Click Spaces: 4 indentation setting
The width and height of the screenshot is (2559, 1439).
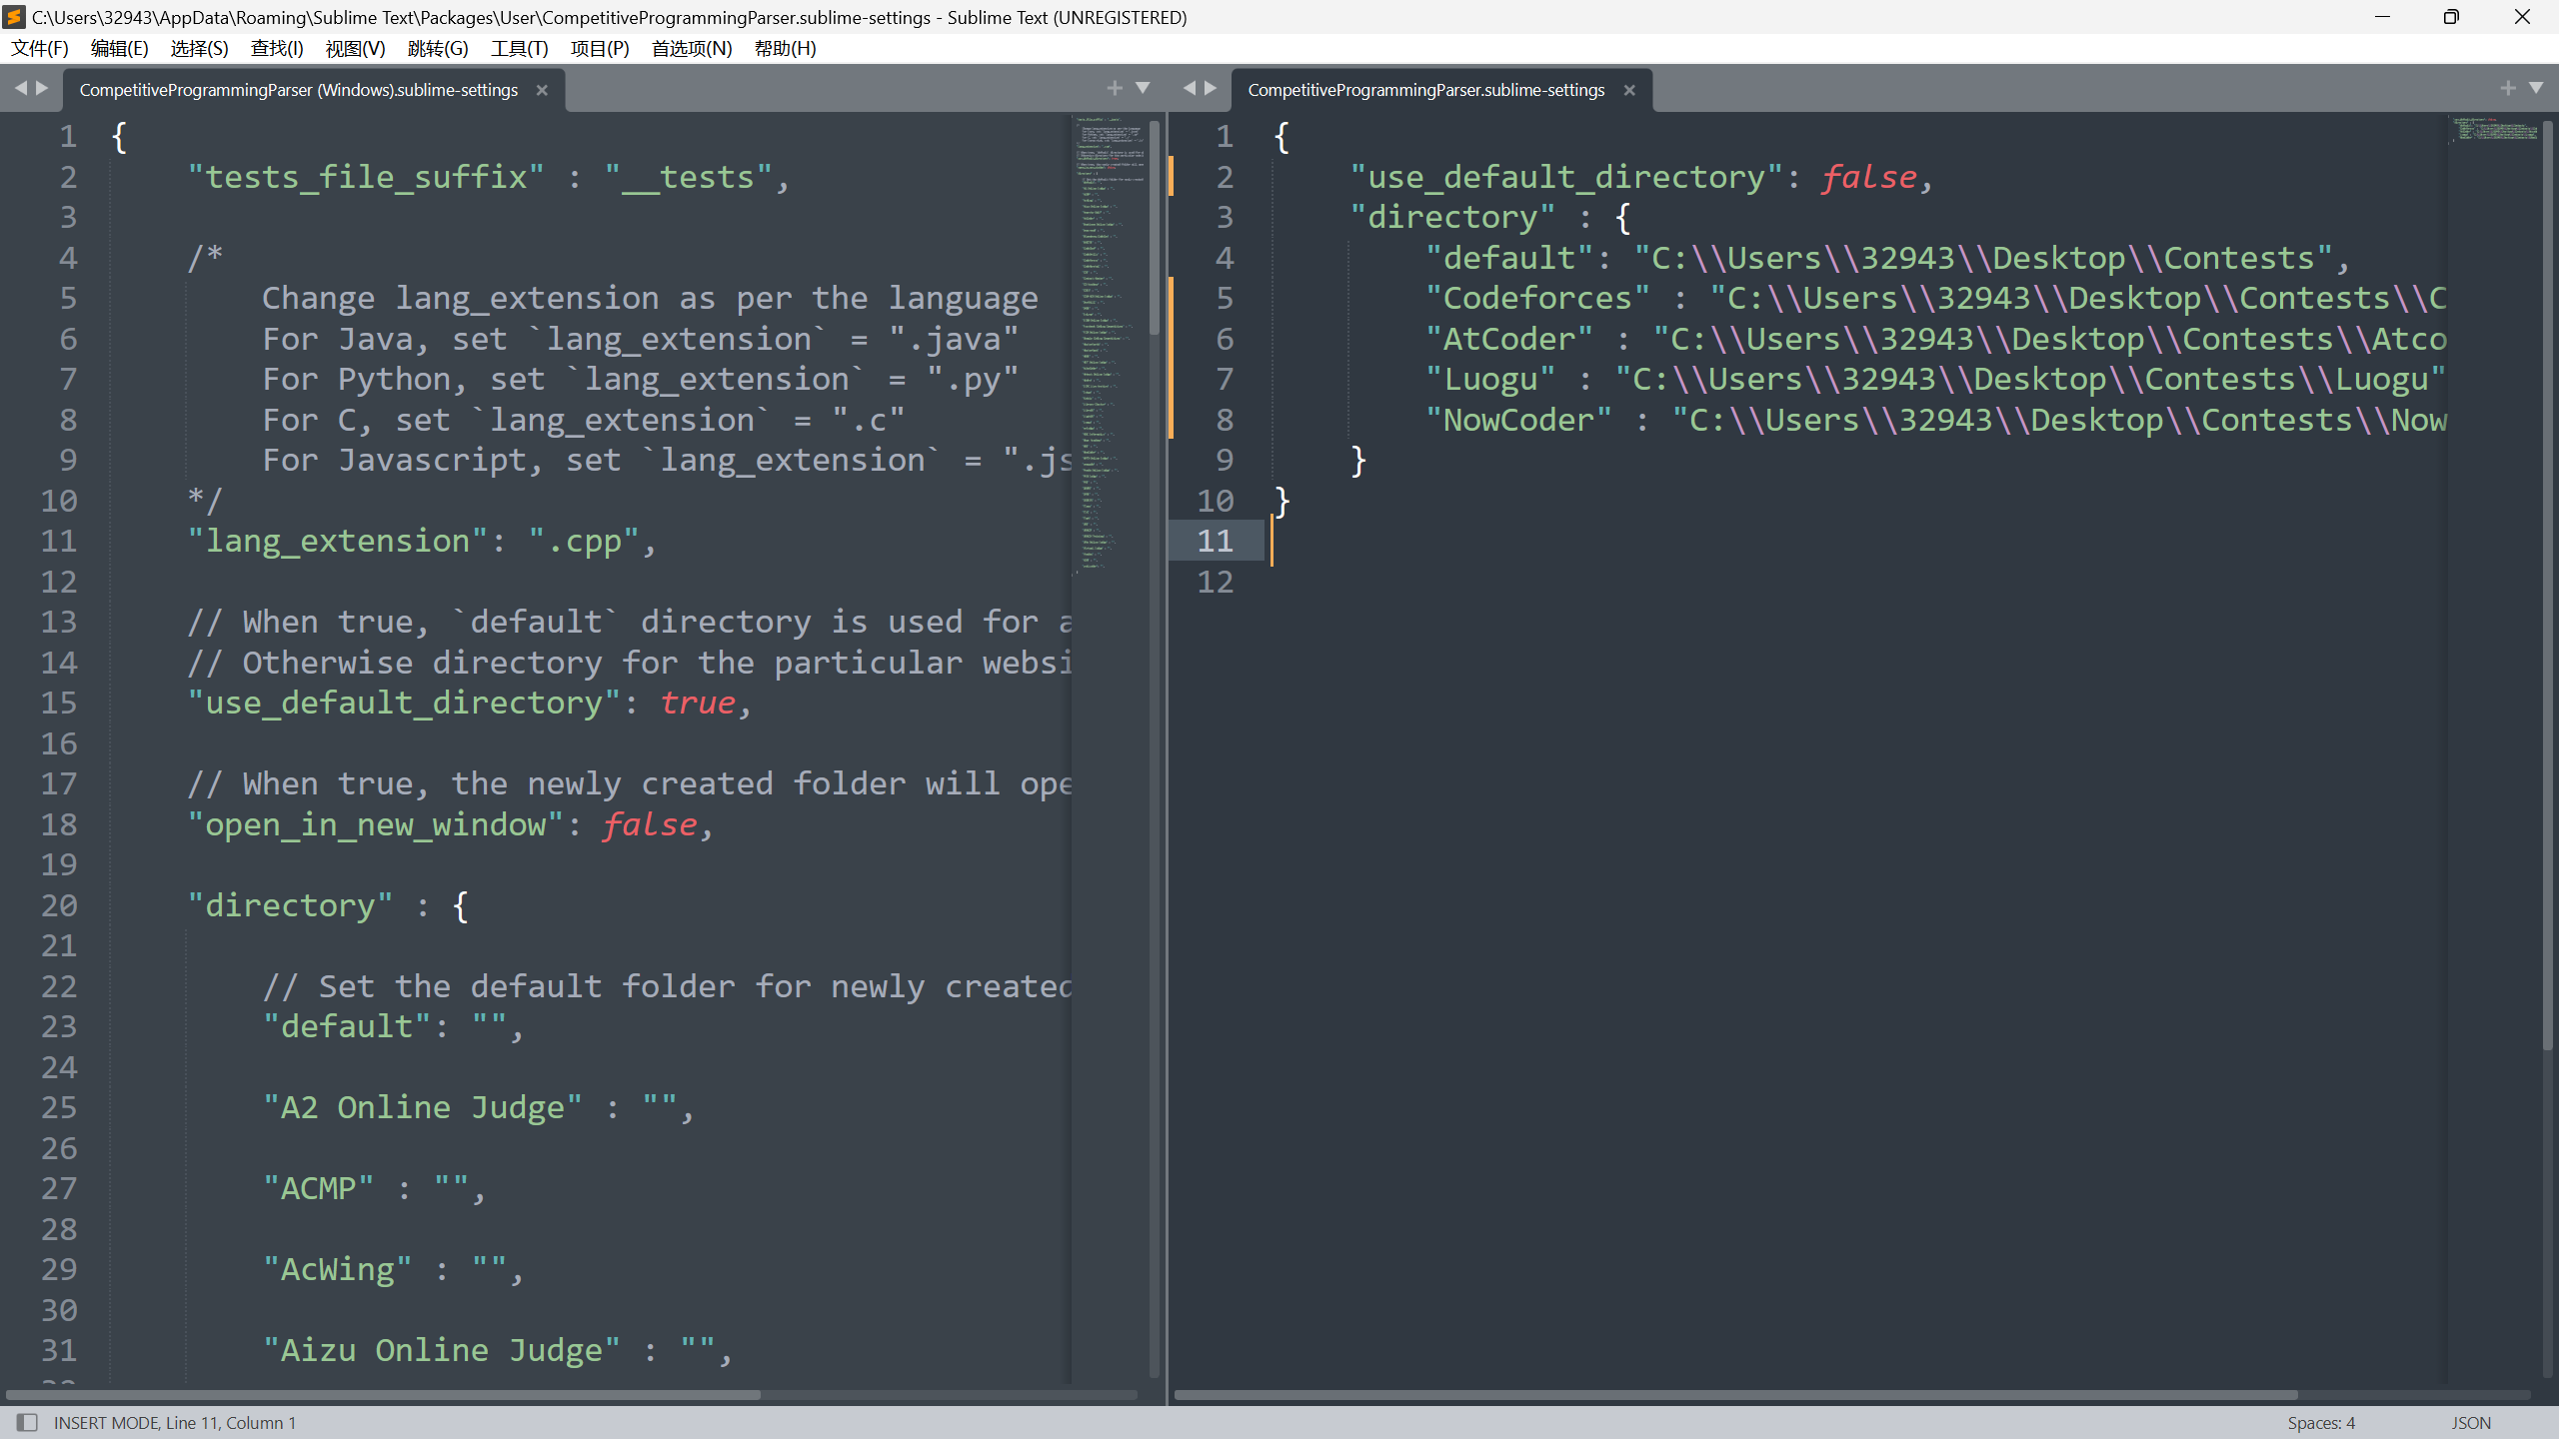pyautogui.click(x=2321, y=1422)
